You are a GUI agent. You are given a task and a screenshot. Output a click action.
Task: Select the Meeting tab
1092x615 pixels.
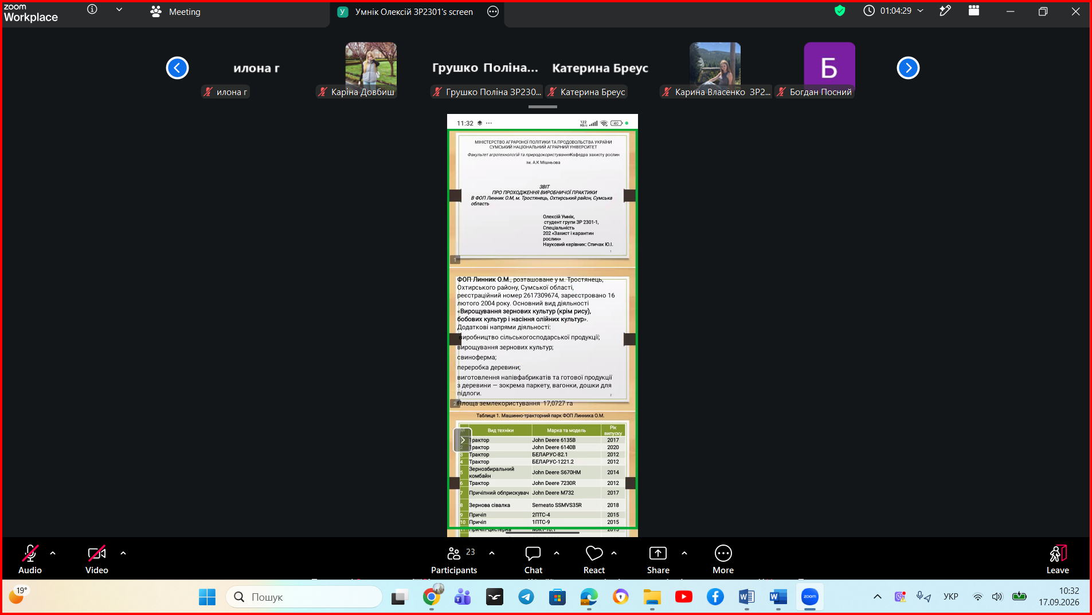(175, 11)
